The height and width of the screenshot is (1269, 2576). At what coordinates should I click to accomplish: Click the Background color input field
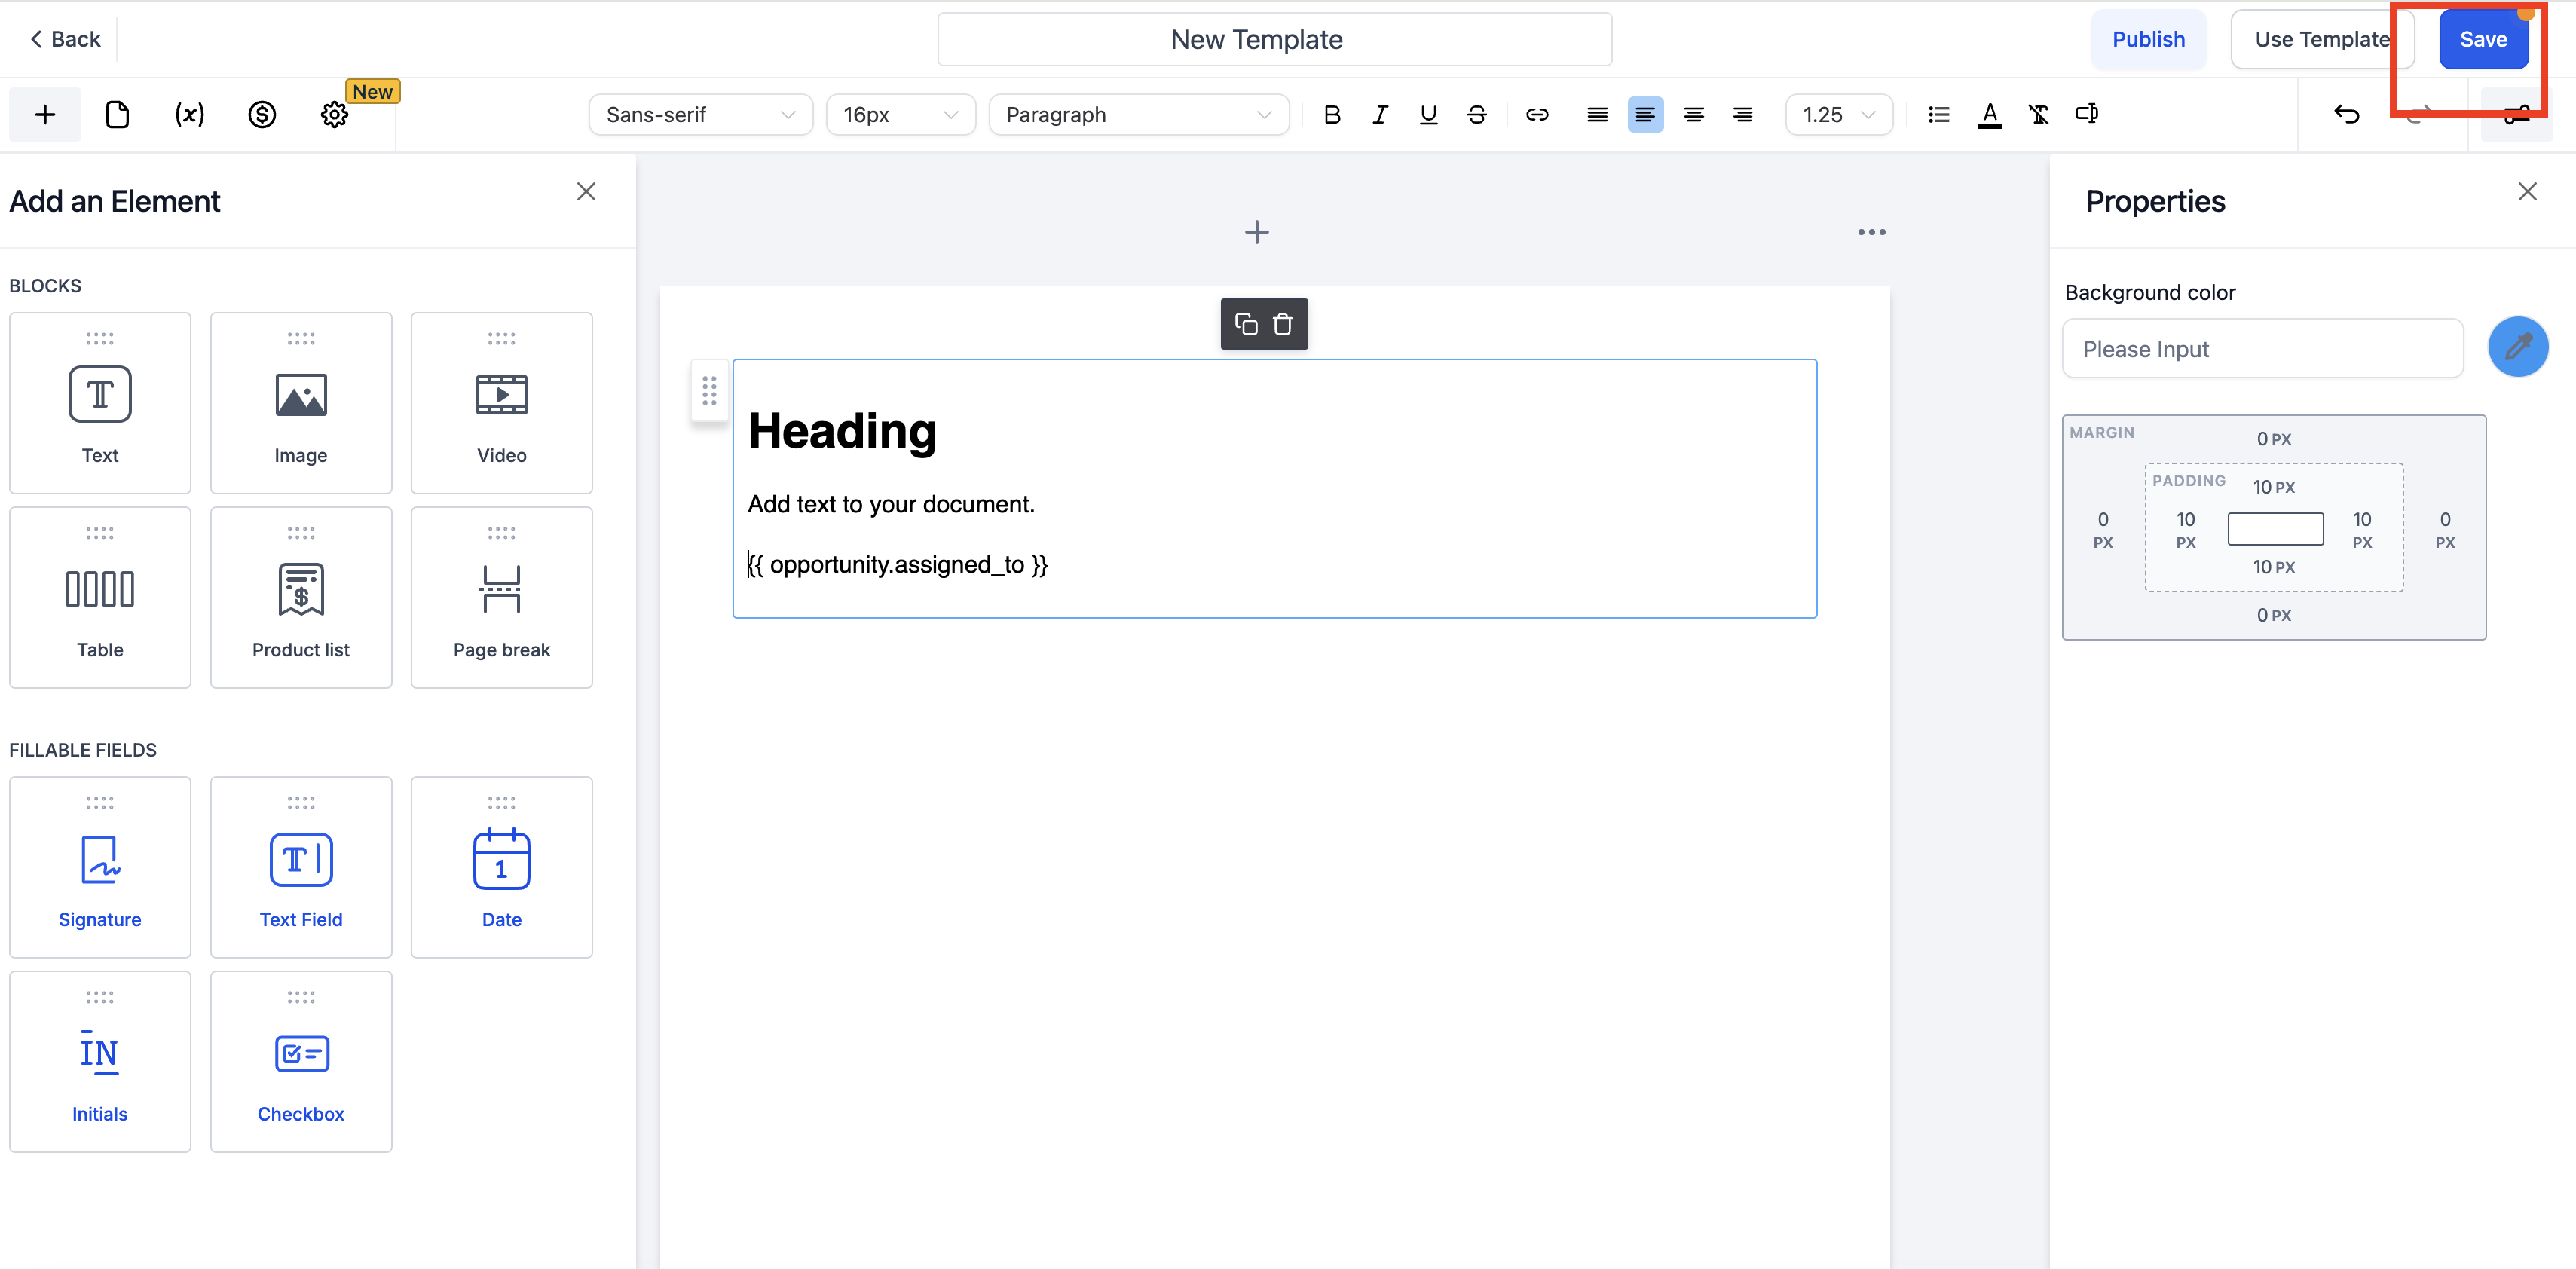[x=2262, y=349]
